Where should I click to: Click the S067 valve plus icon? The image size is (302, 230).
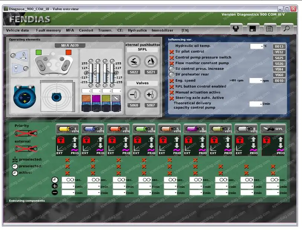coord(151,95)
